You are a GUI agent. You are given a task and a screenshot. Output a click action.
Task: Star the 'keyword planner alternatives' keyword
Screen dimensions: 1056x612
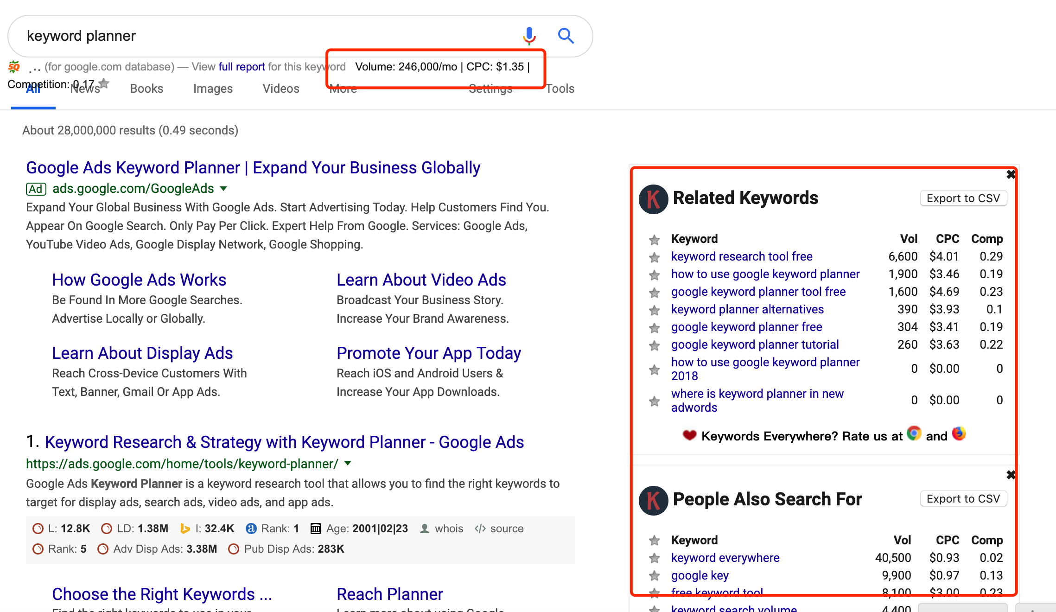(x=654, y=310)
